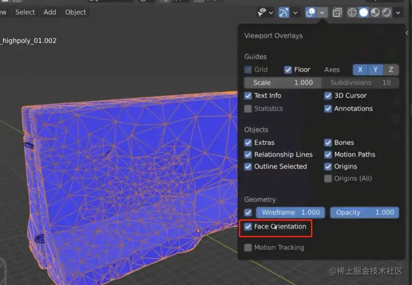Switch to wireframe shading mode
This screenshot has width=412, height=285.
[x=352, y=12]
